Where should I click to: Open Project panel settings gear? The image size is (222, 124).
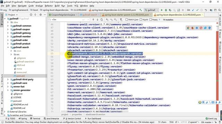click(41, 14)
